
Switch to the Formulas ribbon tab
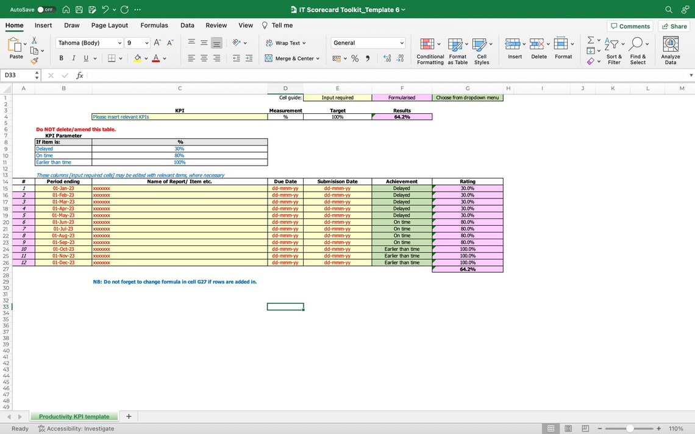[x=154, y=26]
